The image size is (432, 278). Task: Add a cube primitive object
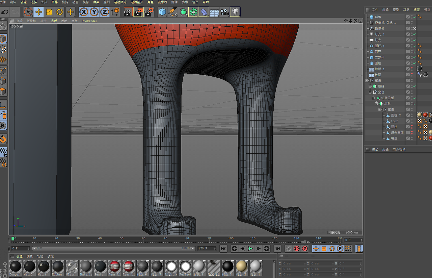163,12
